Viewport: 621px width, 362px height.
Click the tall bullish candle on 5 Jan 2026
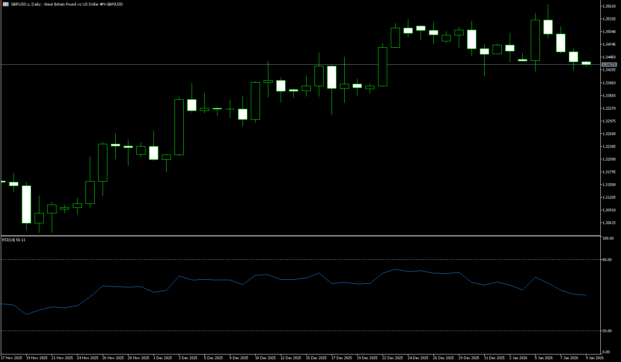click(x=535, y=40)
